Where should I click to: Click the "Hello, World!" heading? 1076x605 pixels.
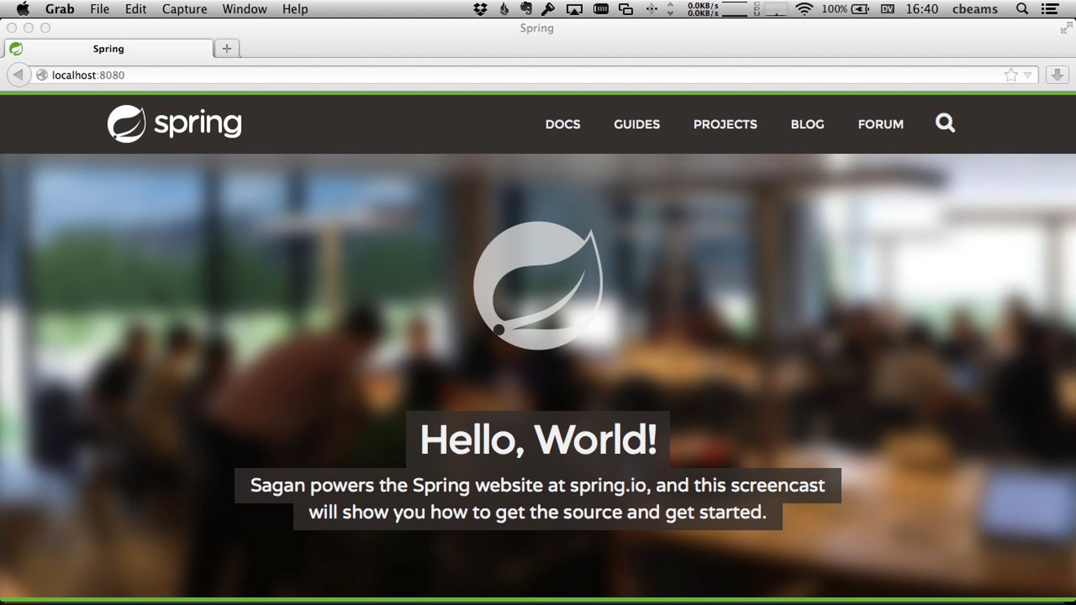coord(538,440)
